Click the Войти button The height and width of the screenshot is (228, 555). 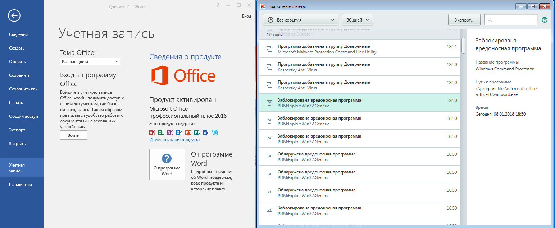(x=73, y=135)
